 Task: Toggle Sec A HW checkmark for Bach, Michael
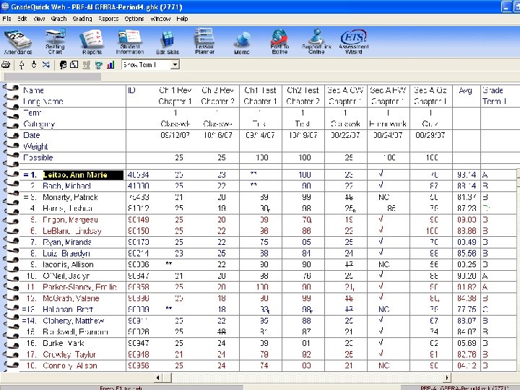point(381,186)
